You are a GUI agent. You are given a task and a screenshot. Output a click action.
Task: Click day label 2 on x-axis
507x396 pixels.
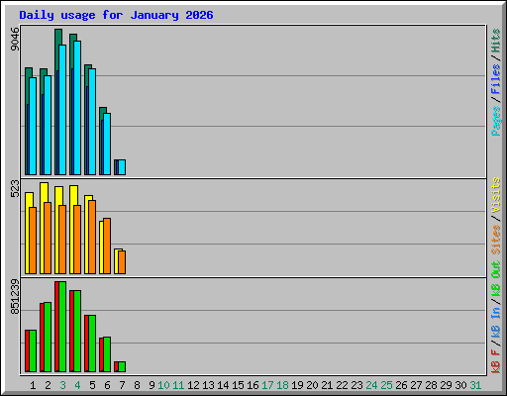point(48,385)
